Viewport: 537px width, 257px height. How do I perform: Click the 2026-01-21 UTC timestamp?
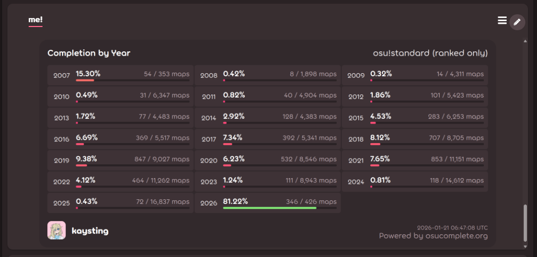tap(452, 227)
